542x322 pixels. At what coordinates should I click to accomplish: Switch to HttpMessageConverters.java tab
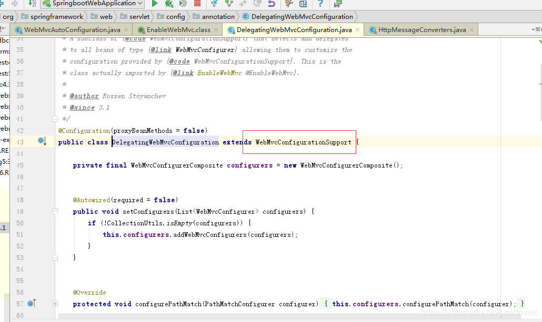[x=421, y=30]
